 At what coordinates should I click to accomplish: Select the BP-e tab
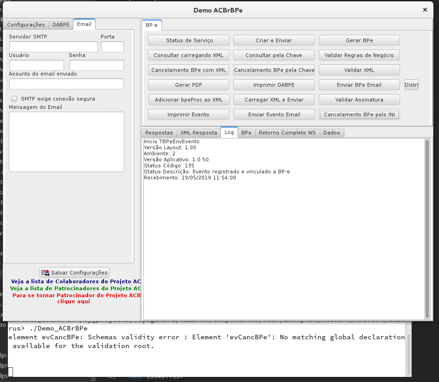(152, 25)
